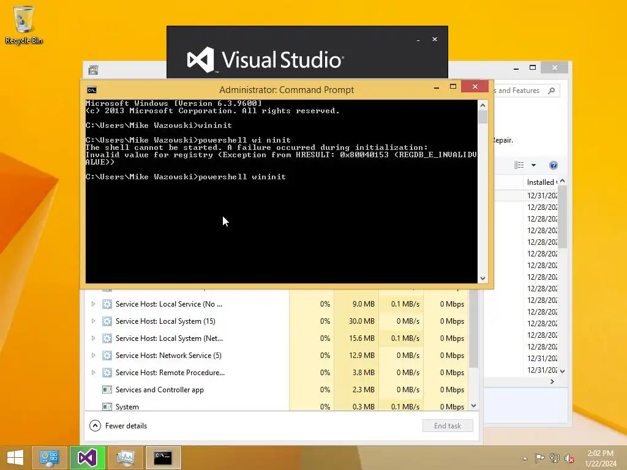Expand Service Host: Local System (Net...
This screenshot has width=627, height=470.
click(x=93, y=338)
